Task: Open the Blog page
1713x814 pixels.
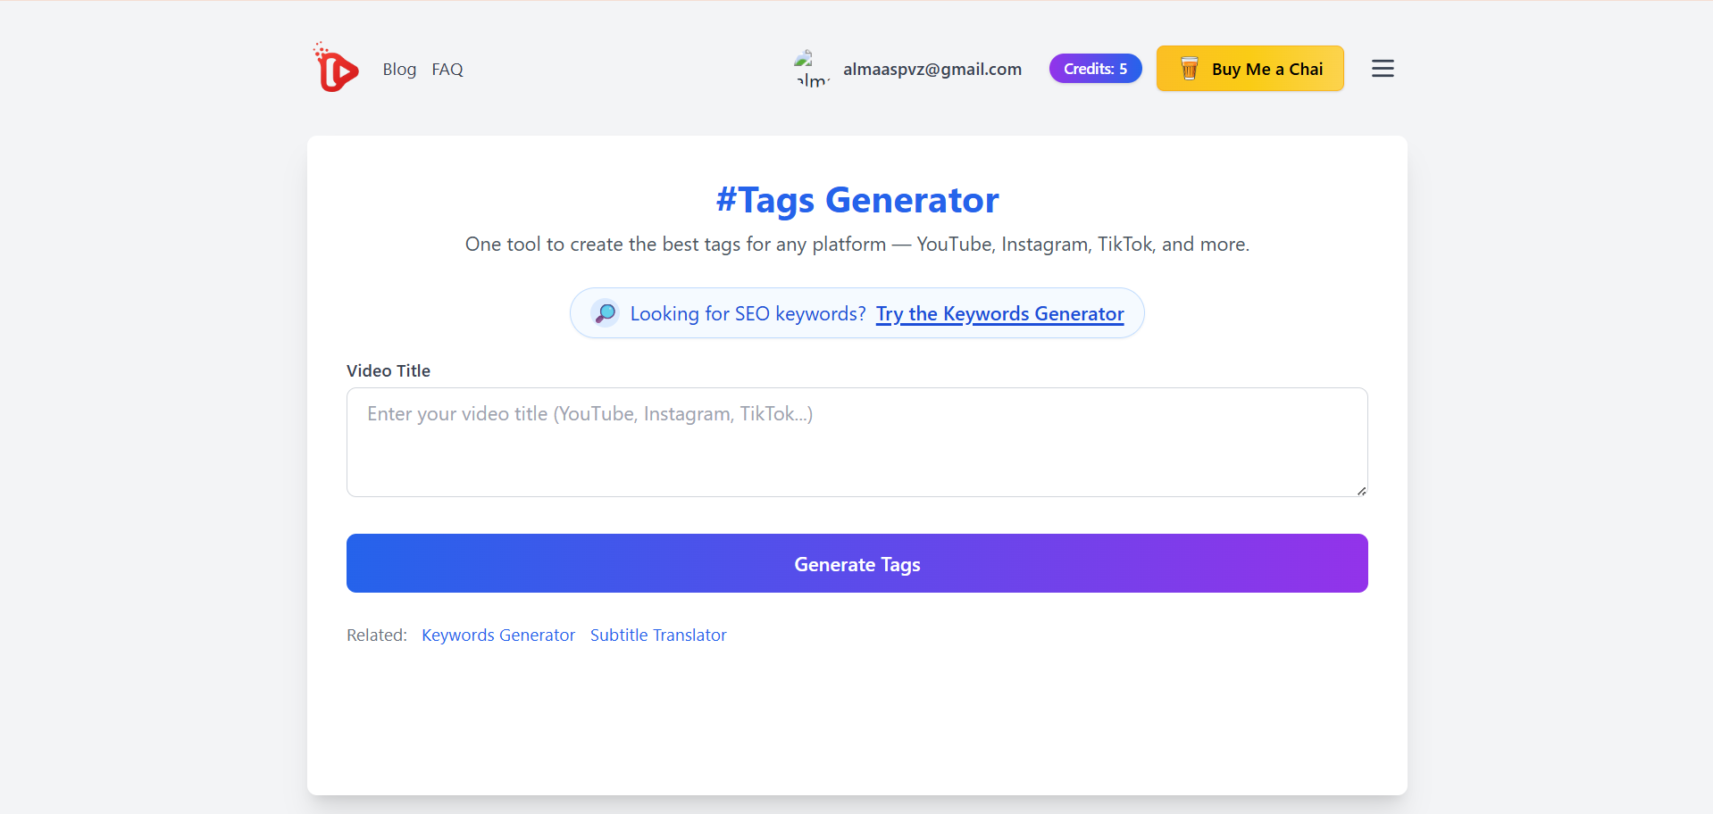Action: click(399, 69)
